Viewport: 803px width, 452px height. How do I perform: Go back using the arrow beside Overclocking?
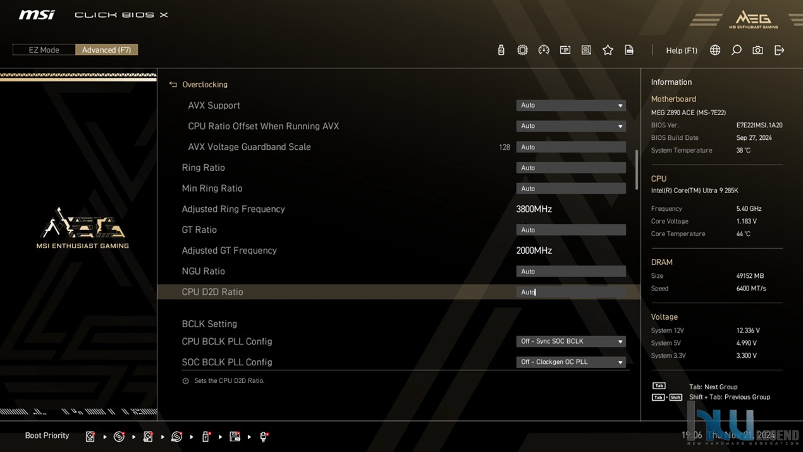[173, 84]
